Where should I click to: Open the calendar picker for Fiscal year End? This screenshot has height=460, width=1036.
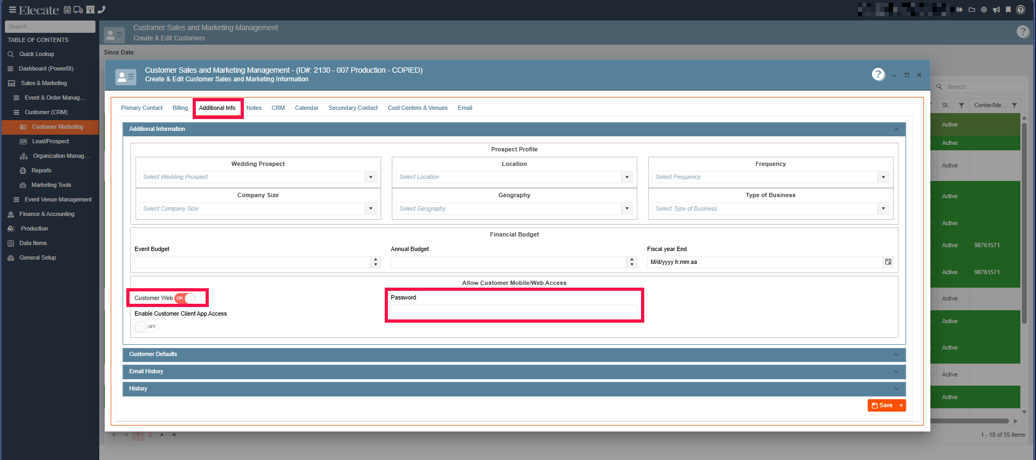point(888,262)
